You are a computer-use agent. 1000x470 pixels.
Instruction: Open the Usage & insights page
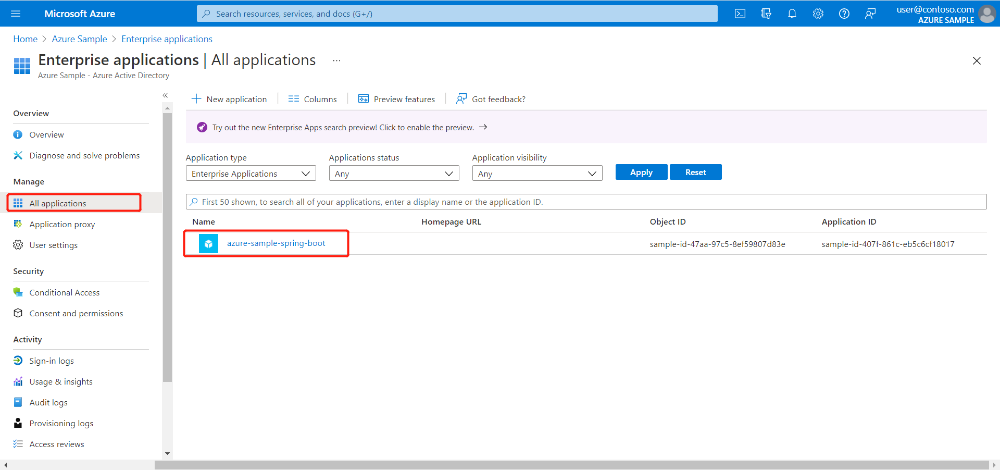(60, 381)
